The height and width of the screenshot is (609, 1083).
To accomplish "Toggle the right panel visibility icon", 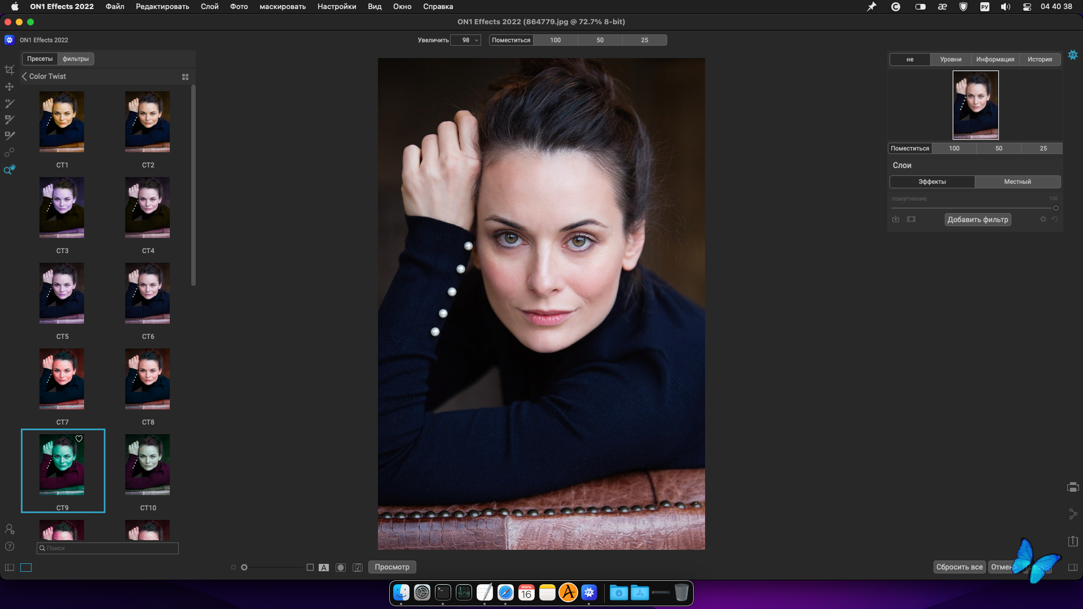I will (1073, 567).
